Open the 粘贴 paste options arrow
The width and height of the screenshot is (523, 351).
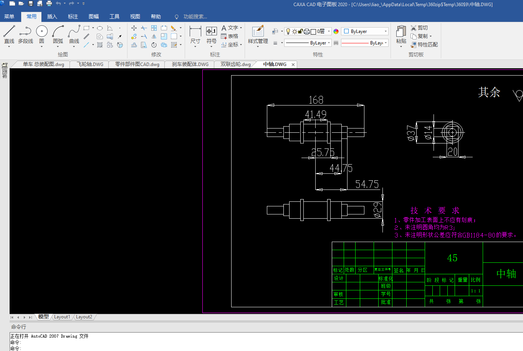coord(401,47)
